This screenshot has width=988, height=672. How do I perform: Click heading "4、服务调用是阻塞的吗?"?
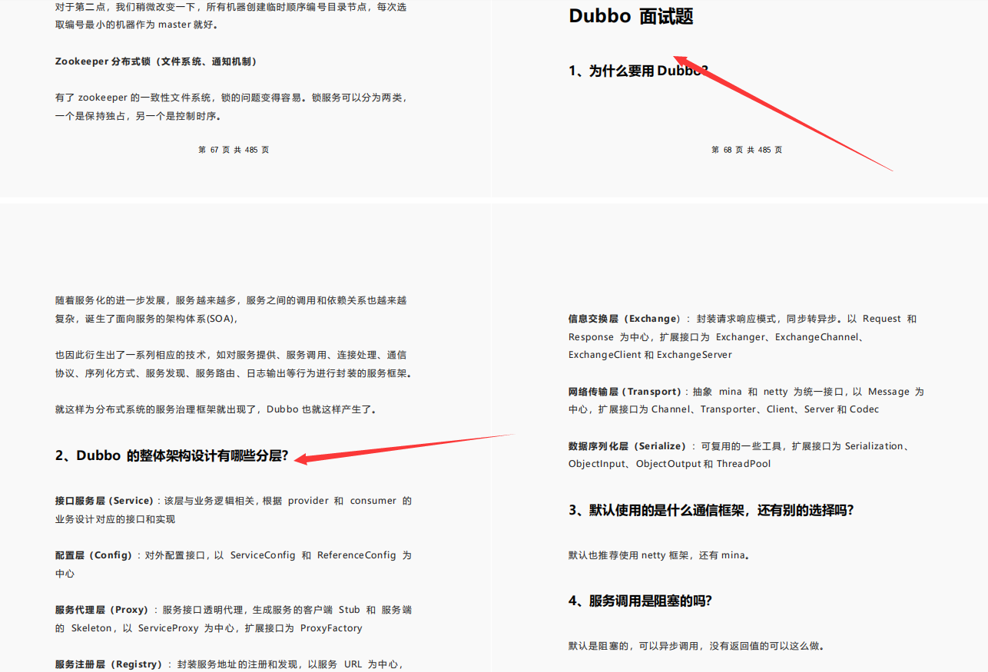640,601
